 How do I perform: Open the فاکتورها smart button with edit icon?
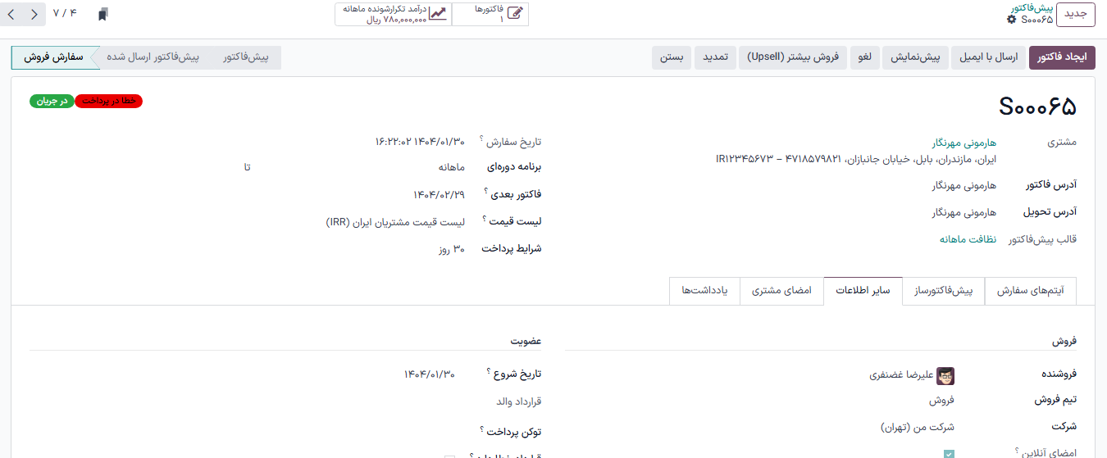click(x=490, y=14)
